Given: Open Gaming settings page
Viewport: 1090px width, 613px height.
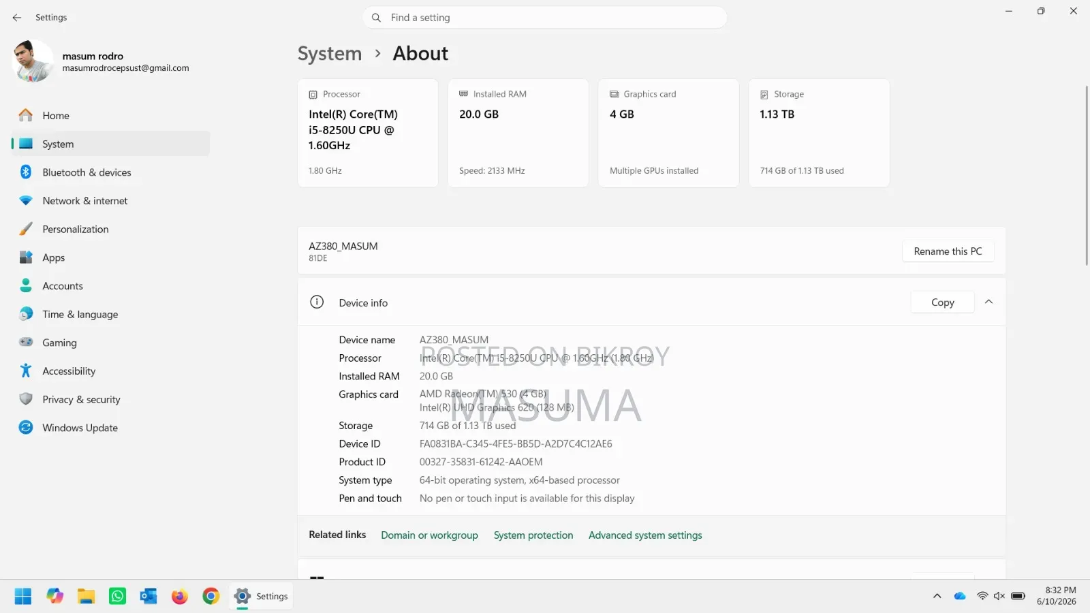Looking at the screenshot, I should point(110,343).
